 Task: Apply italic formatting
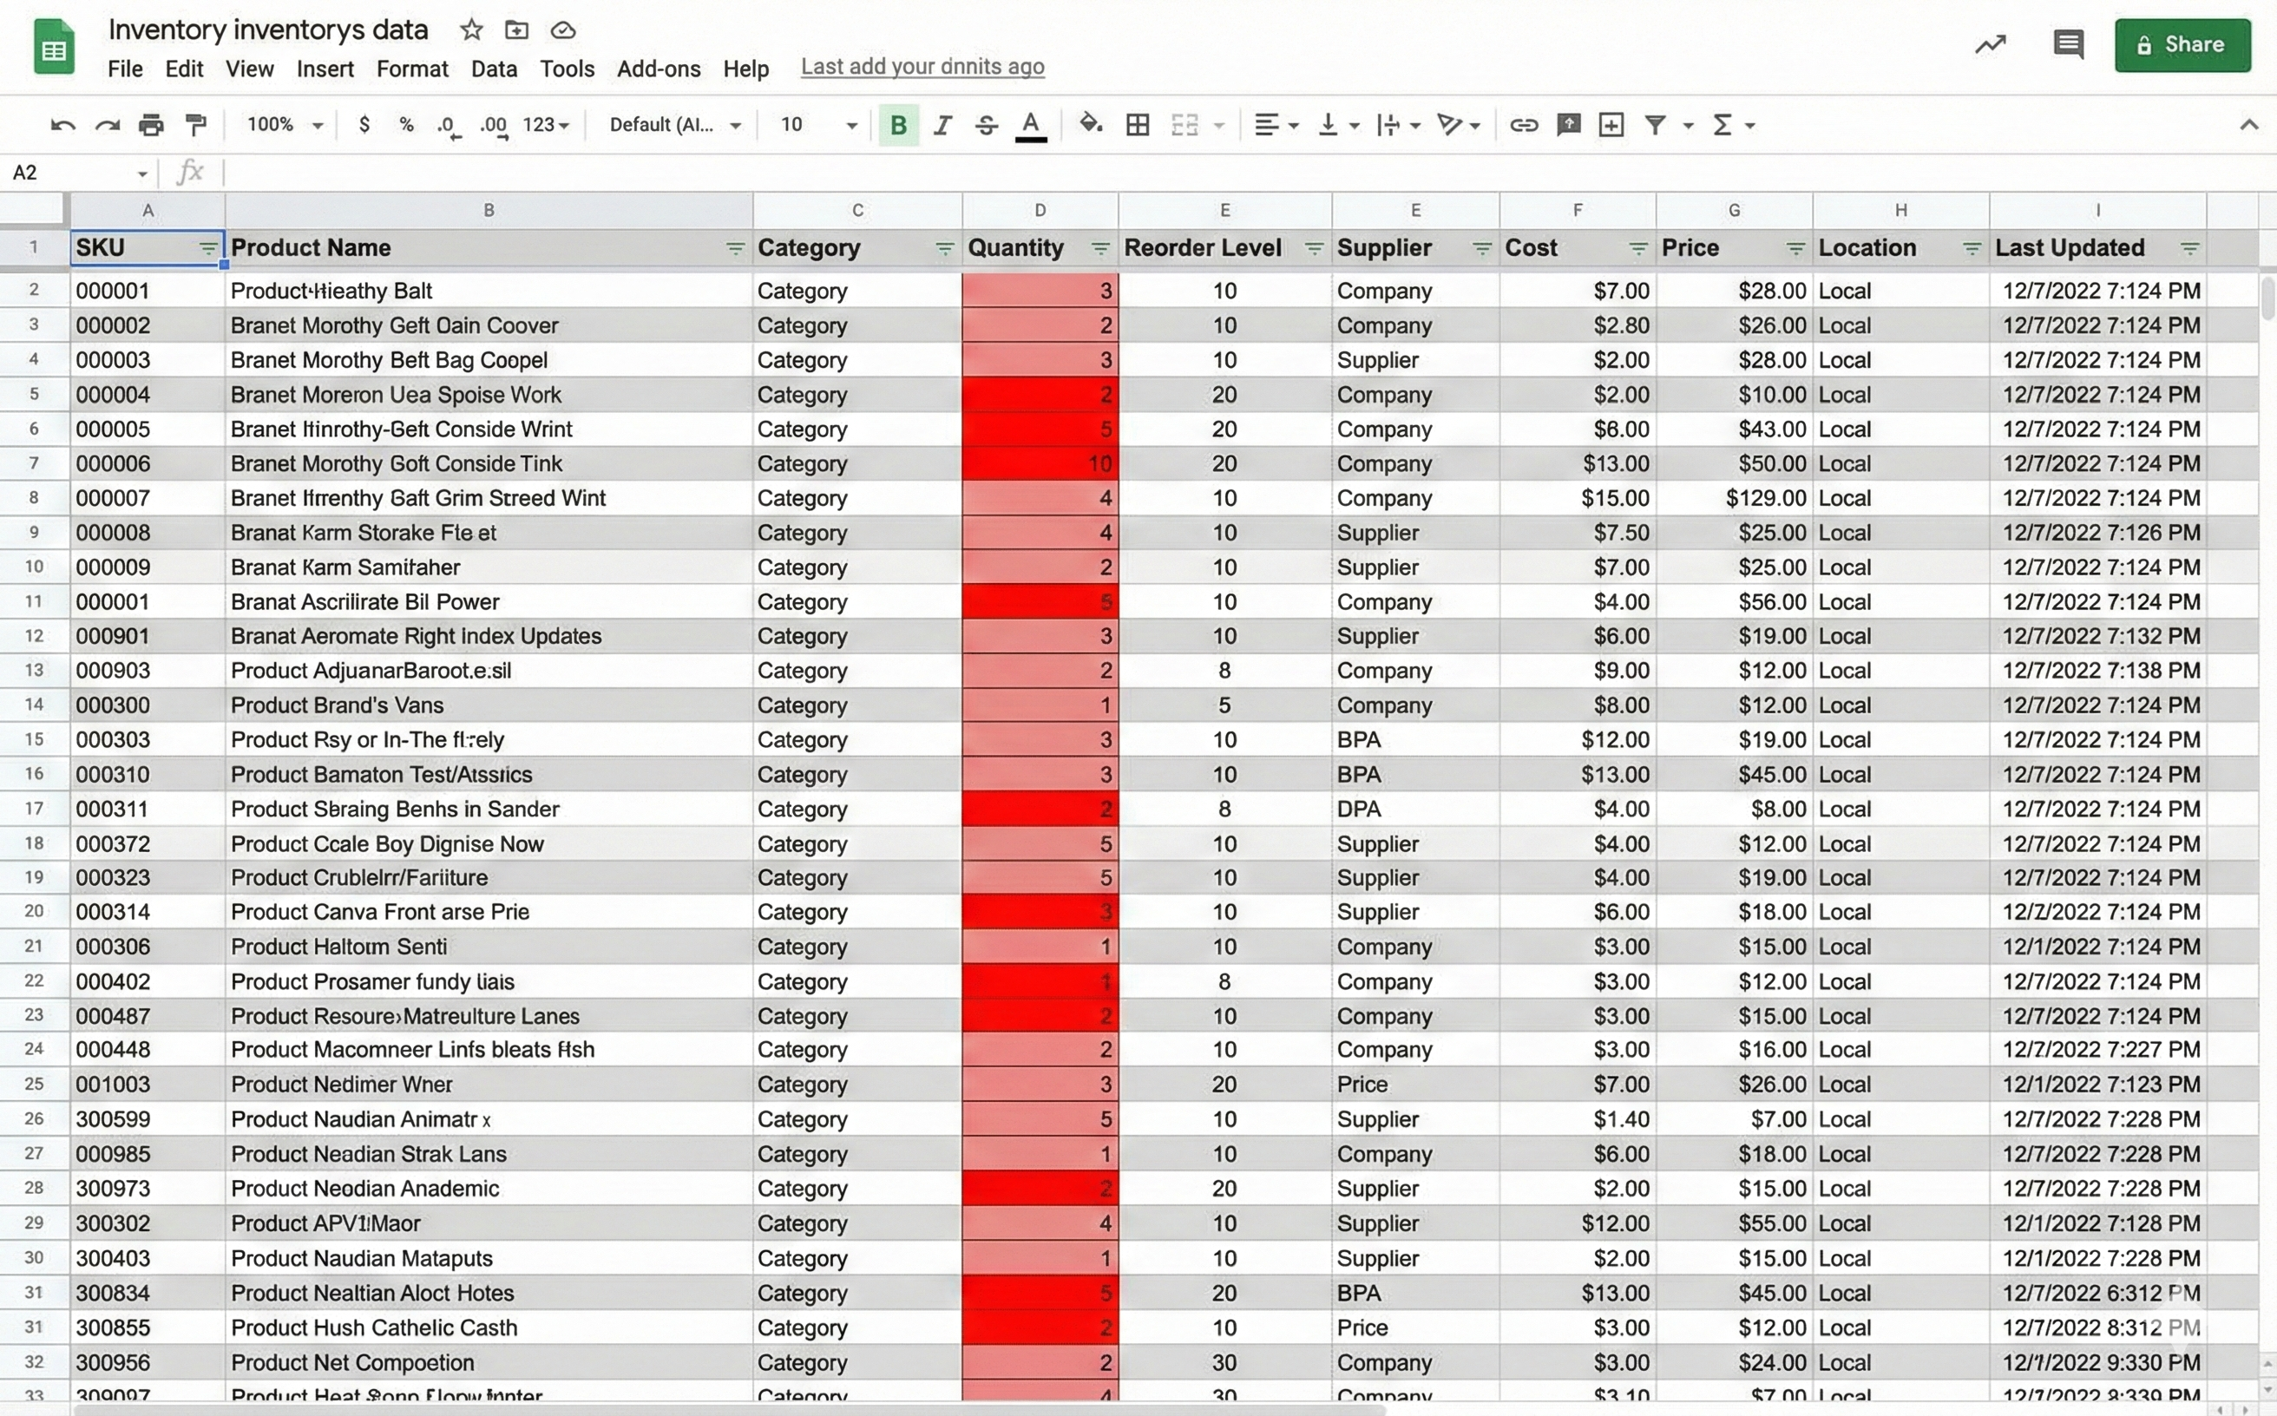[942, 125]
